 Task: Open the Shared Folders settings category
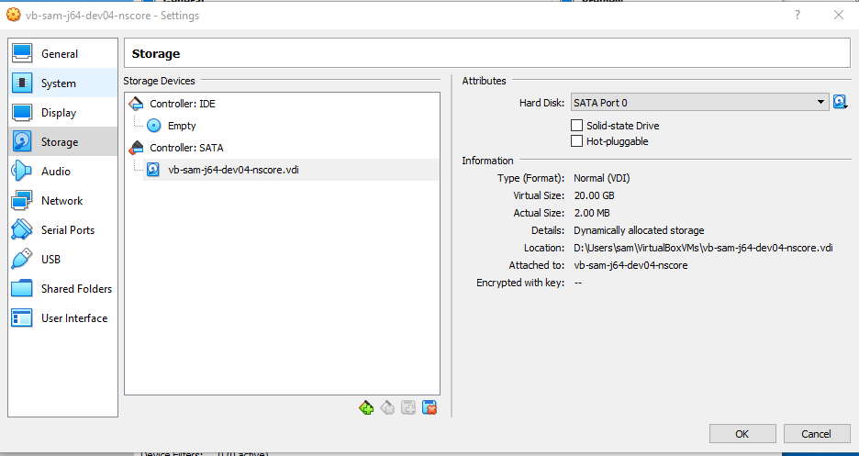coord(63,288)
